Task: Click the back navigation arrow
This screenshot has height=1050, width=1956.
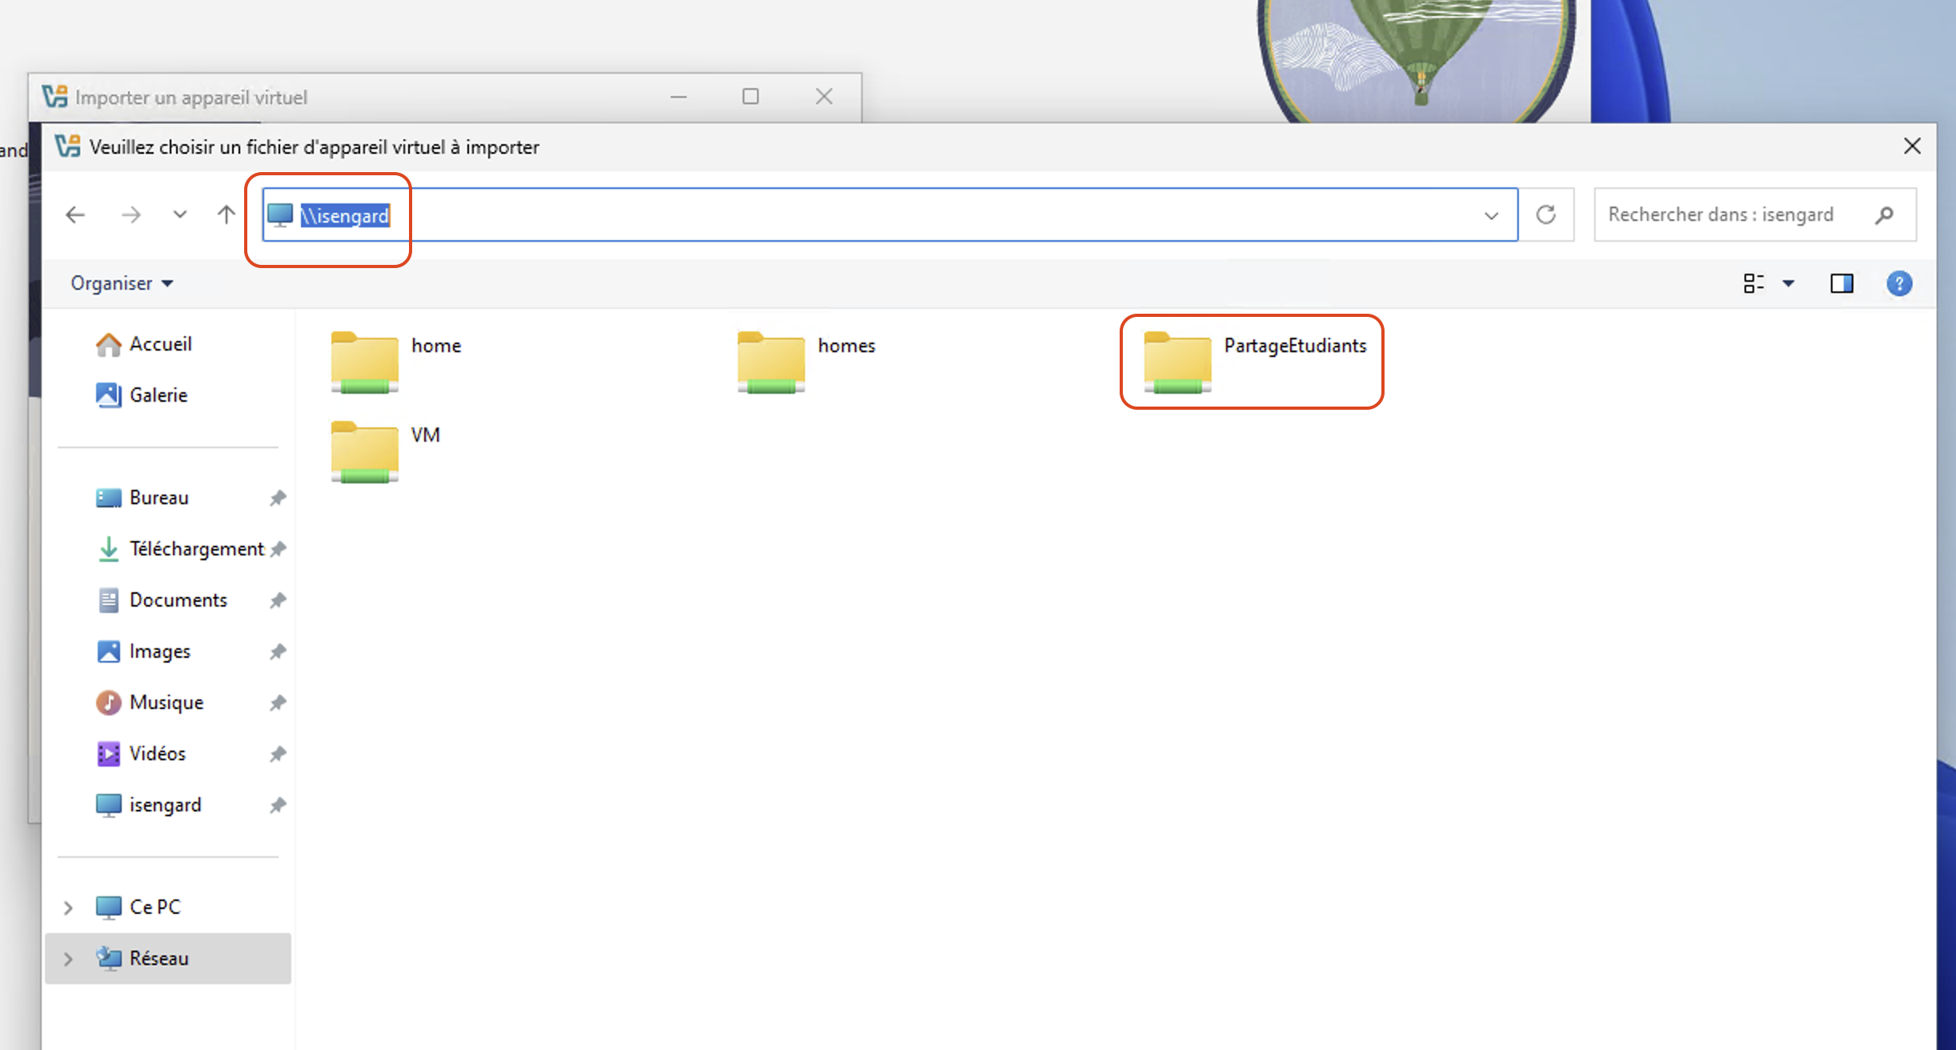Action: point(75,214)
